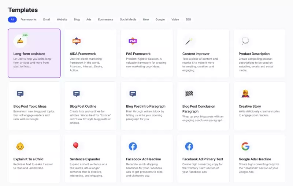Choose the Sentence Expander title
This screenshot has height=186, width=293.
click(85, 159)
